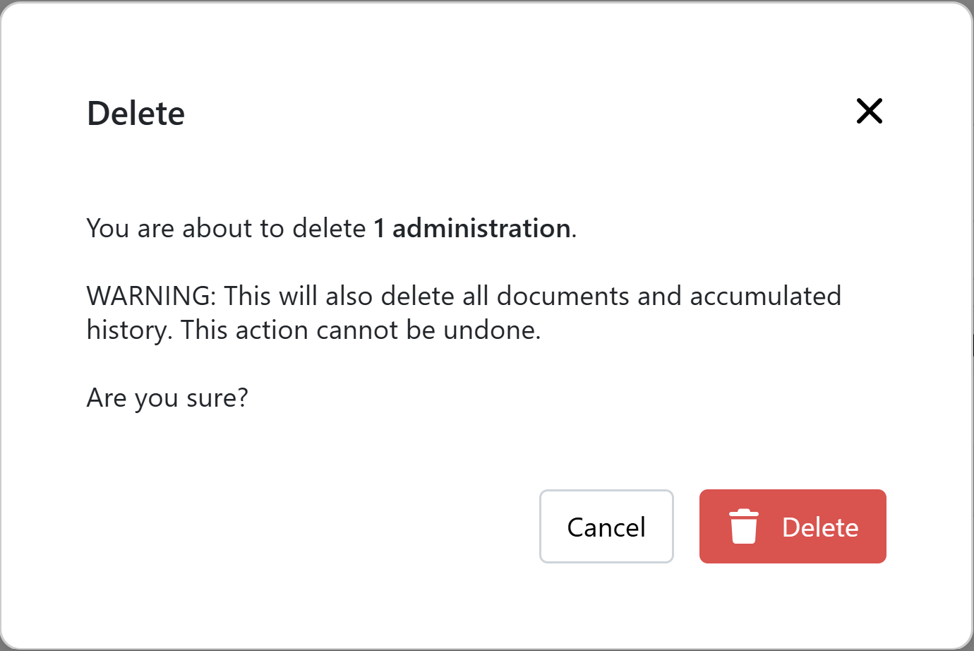Click the "Delete" dialog title heading

coord(136,113)
